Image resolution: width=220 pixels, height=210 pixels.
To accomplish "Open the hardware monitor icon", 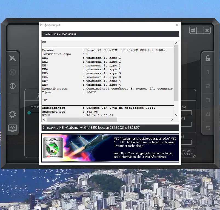I will click(13, 128).
